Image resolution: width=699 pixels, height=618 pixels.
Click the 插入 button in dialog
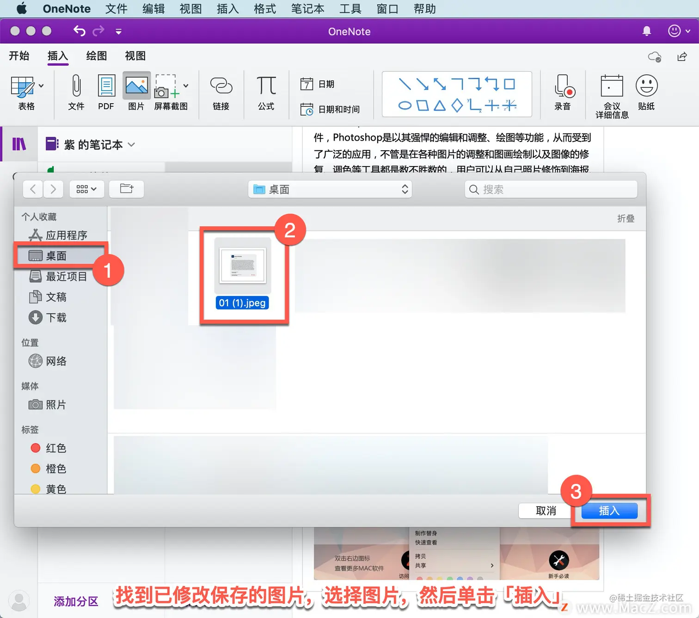(609, 511)
